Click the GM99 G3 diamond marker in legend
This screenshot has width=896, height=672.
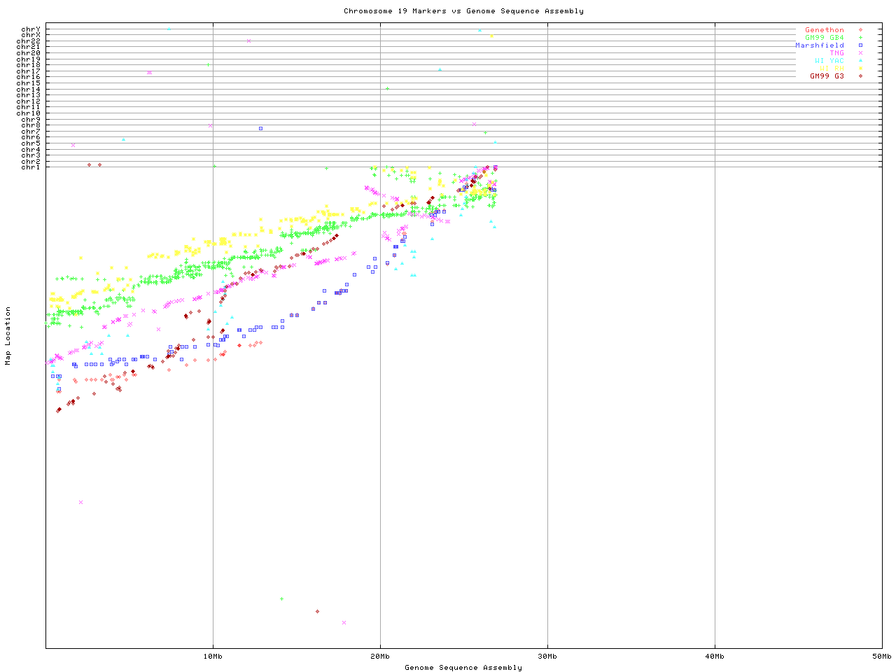[x=860, y=76]
